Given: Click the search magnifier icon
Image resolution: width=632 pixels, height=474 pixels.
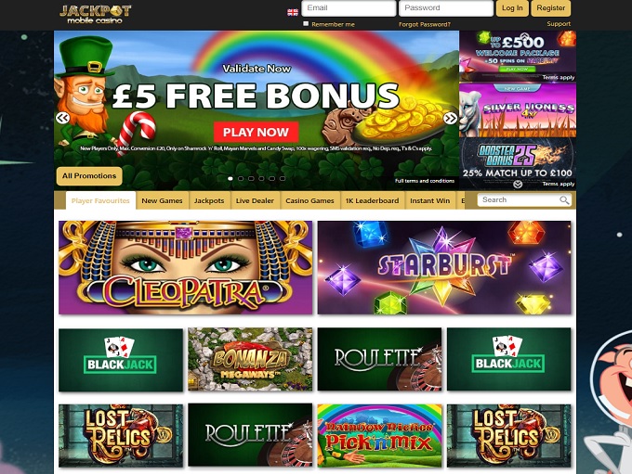Looking at the screenshot, I should (x=564, y=200).
